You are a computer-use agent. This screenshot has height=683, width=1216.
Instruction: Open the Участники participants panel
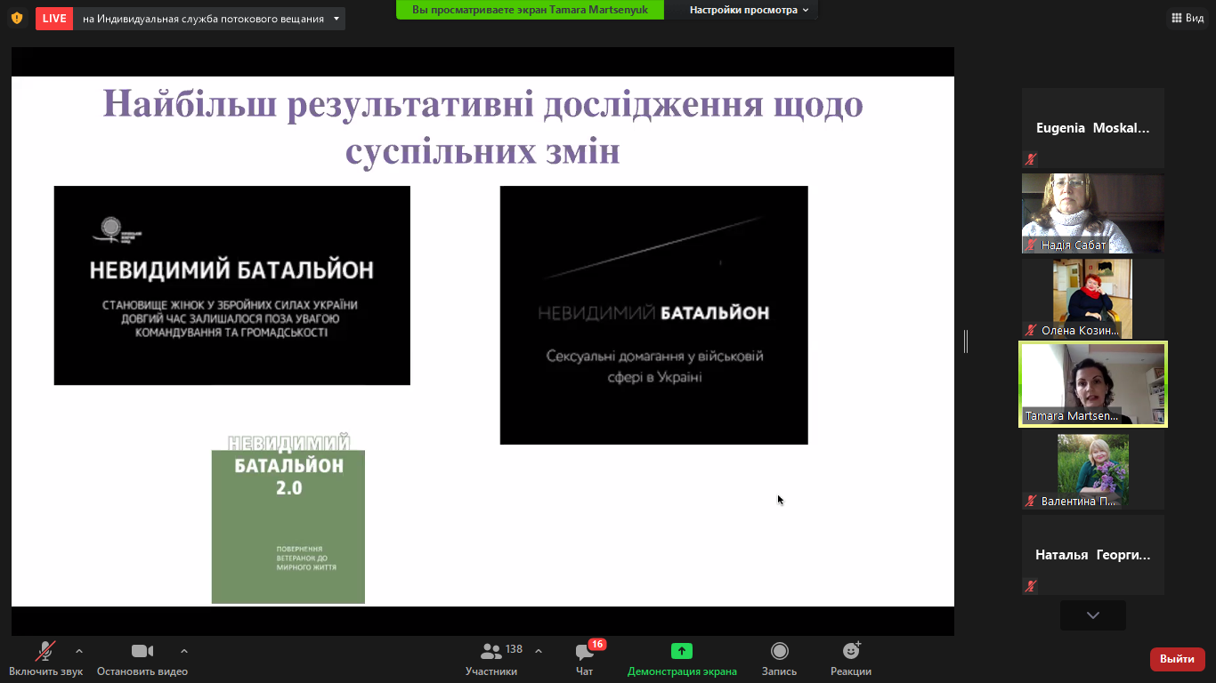(x=490, y=652)
